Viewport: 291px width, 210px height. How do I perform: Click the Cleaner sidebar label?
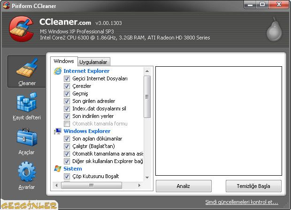pos(27,83)
